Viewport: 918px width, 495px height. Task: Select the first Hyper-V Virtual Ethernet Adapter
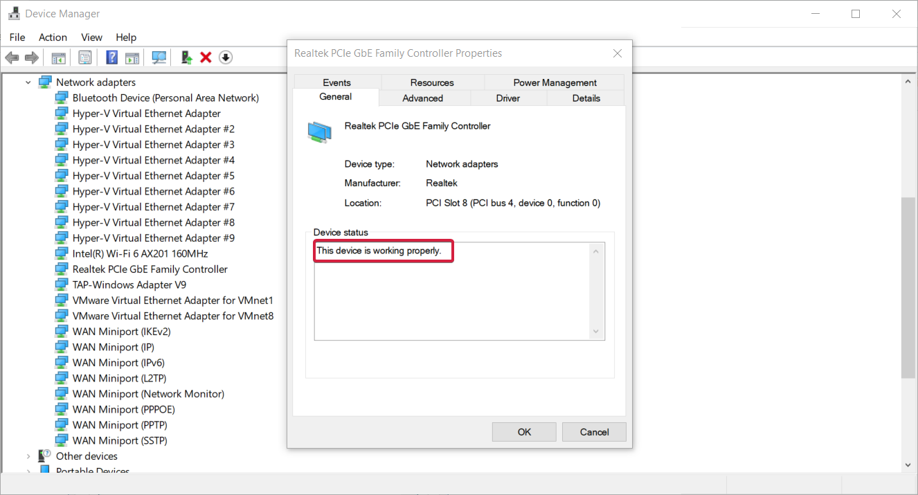click(x=147, y=114)
